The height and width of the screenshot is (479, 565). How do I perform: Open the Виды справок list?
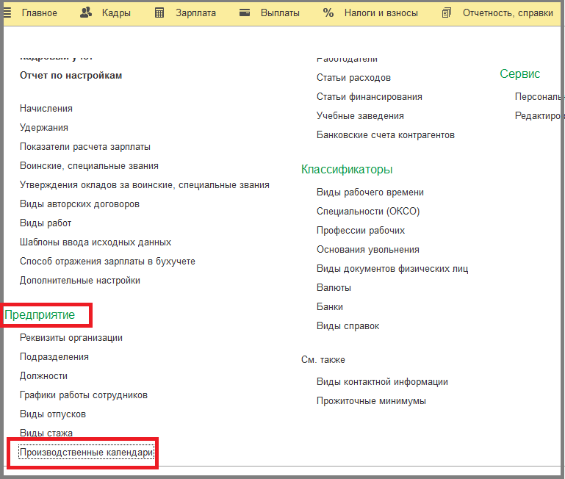coord(348,326)
